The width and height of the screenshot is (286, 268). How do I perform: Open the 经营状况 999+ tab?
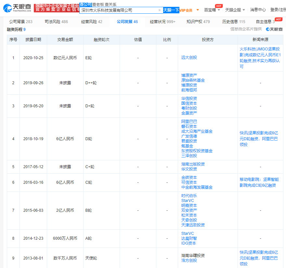tap(162, 22)
